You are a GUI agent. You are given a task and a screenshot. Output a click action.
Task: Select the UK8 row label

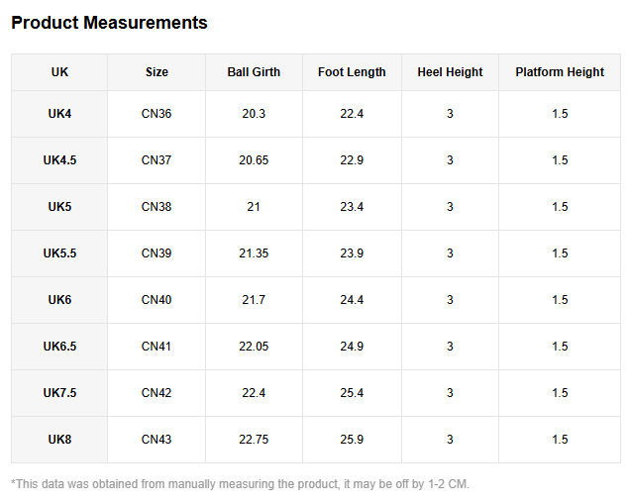(59, 440)
